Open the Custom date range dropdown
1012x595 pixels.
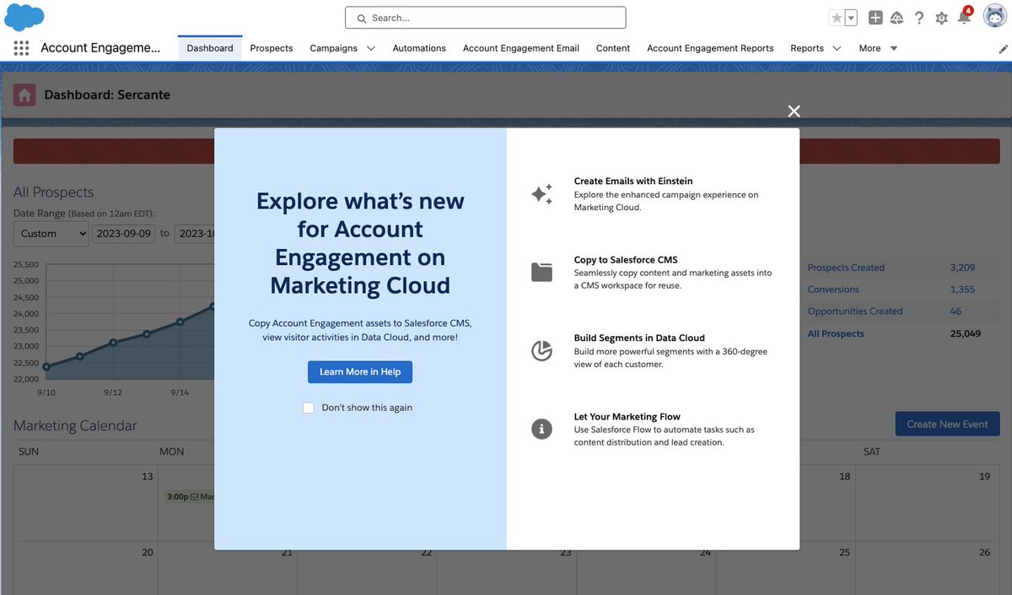point(51,233)
